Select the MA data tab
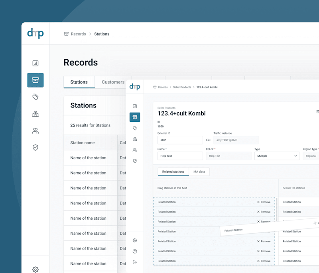Viewport: 319px width, 273px height. pyautogui.click(x=199, y=172)
